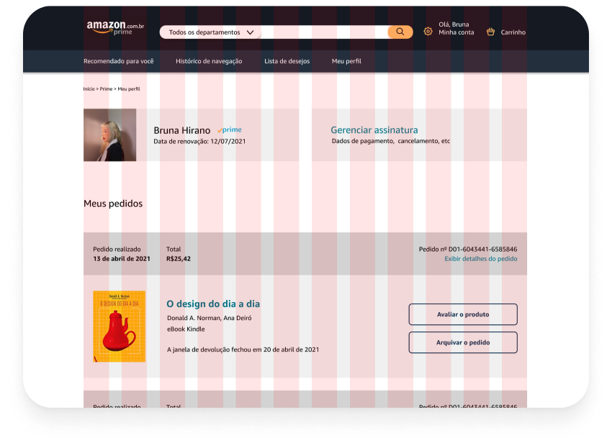Open Lista de desejos tab

287,61
